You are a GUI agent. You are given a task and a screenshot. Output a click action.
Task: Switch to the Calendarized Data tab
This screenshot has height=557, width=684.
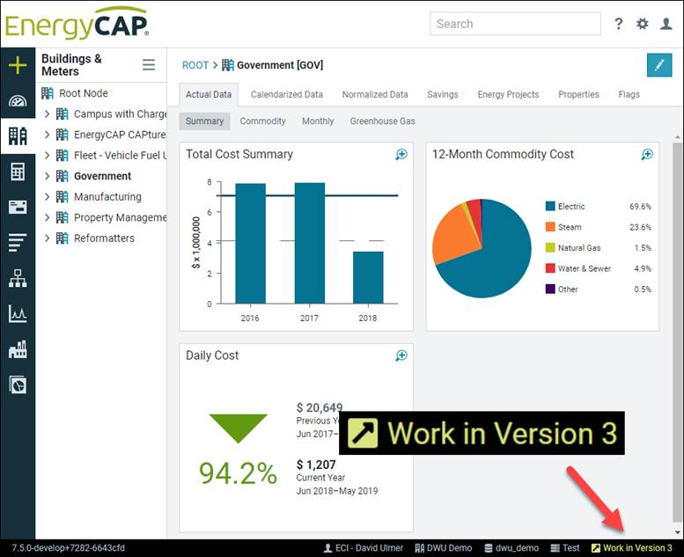click(x=286, y=94)
